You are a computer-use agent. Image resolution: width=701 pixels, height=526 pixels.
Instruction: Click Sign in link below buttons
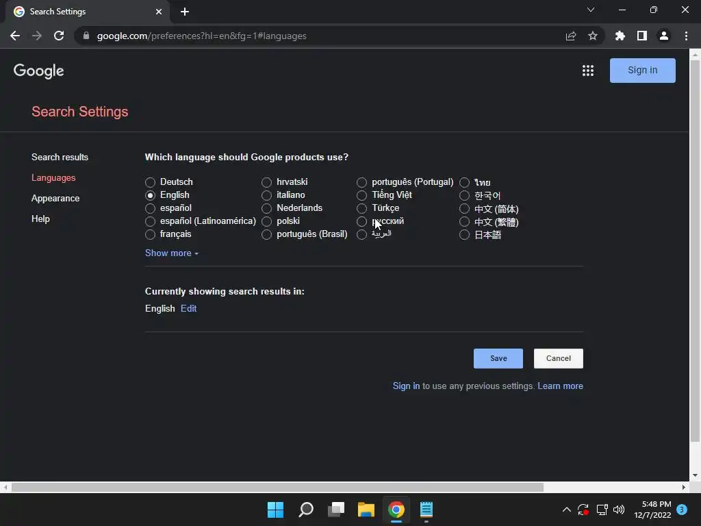point(407,386)
